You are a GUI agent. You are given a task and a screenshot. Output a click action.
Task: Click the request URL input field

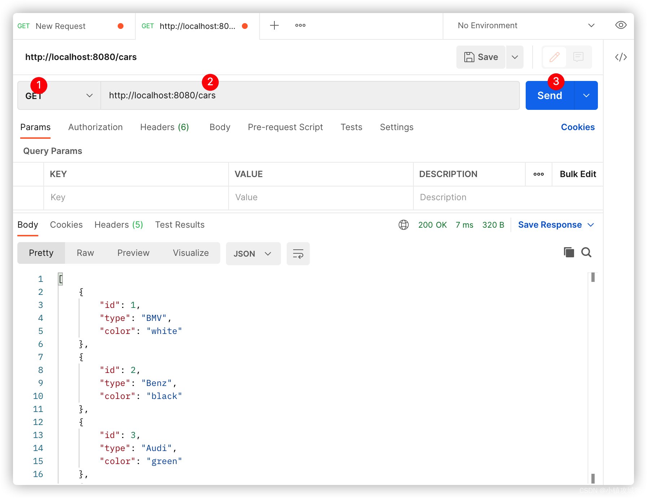310,95
